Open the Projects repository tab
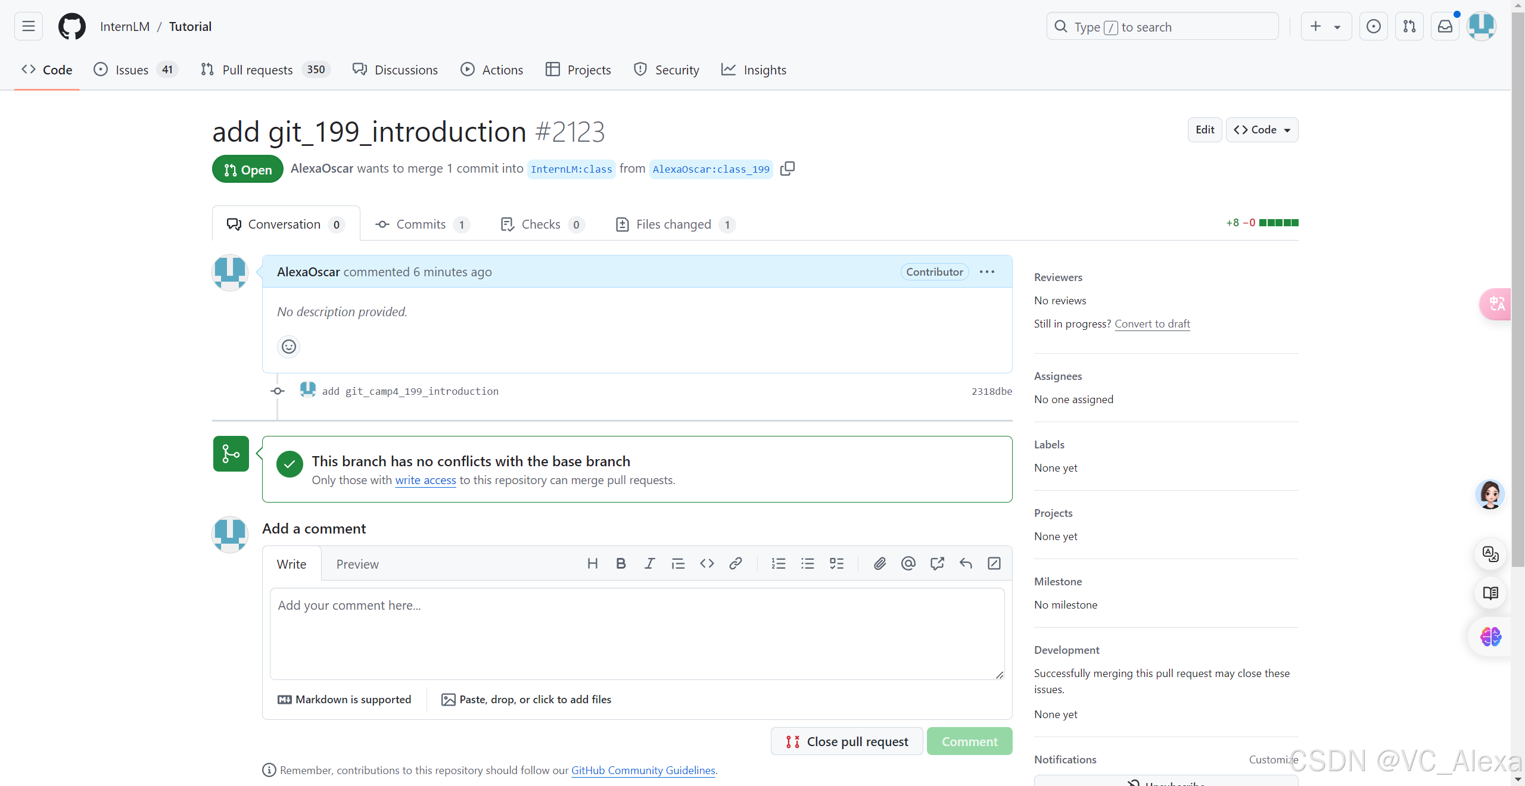 click(x=578, y=70)
